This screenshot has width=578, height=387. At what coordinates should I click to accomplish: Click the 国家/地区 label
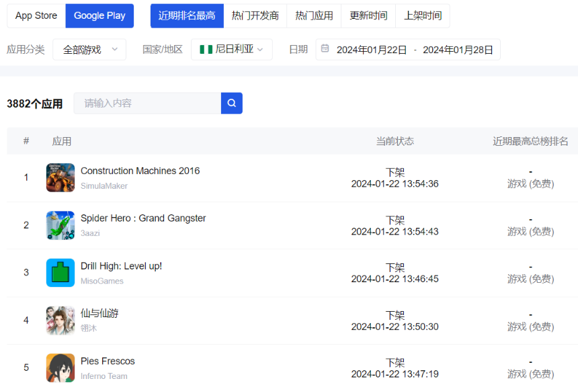coord(163,50)
